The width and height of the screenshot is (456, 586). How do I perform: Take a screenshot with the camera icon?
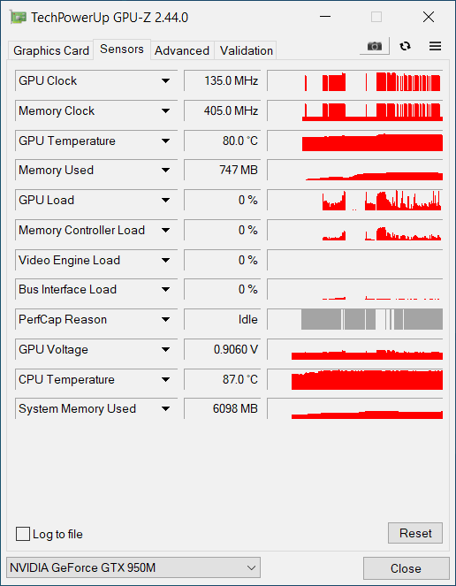tap(375, 46)
